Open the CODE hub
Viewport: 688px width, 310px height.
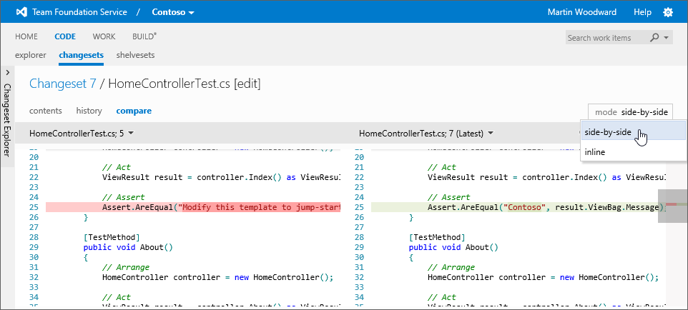pos(65,37)
